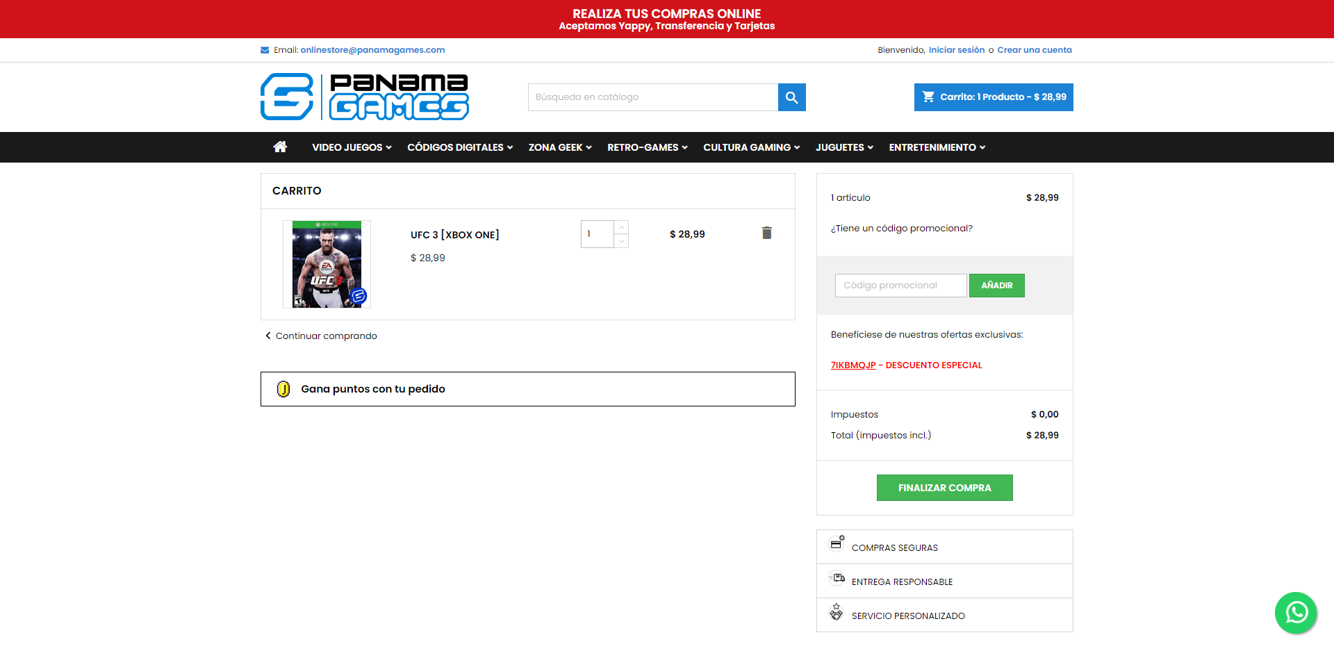This screenshot has width=1334, height=651.
Task: Focus the catalog search field
Action: click(653, 97)
